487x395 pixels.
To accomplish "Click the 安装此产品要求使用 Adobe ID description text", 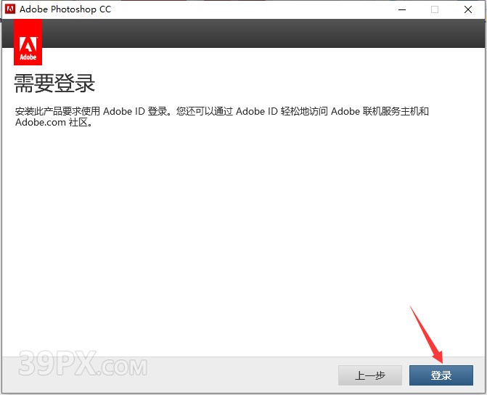I will tap(222, 117).
